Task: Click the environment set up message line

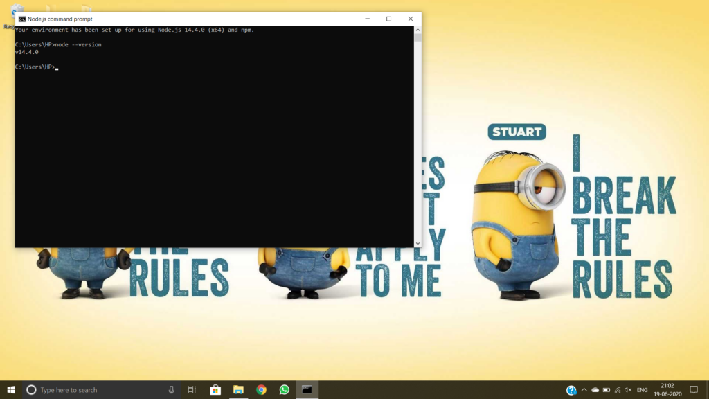Action: coord(135,30)
